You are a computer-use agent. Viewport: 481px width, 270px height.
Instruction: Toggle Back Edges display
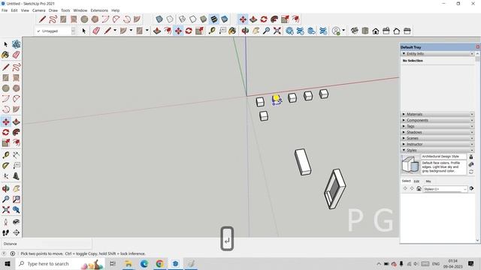pyautogui.click(x=170, y=19)
